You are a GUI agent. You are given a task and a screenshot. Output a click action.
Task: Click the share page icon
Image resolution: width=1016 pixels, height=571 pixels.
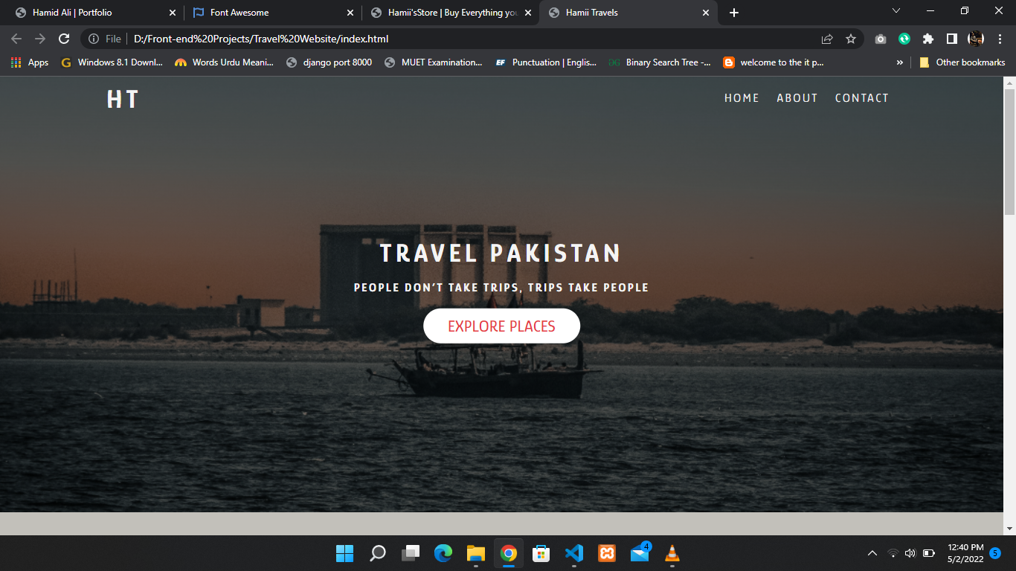click(827, 39)
